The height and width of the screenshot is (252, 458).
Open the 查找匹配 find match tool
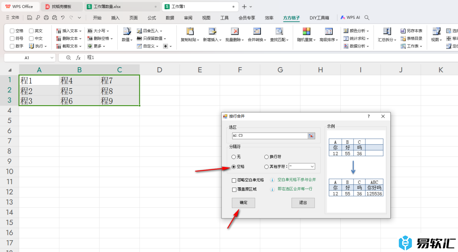[279, 32]
